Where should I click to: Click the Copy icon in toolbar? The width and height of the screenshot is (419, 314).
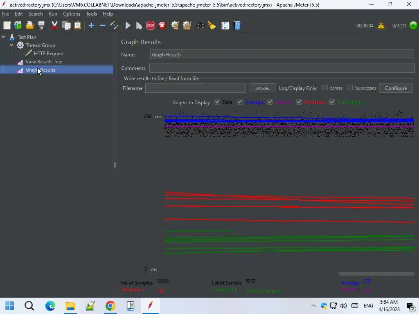(x=66, y=26)
